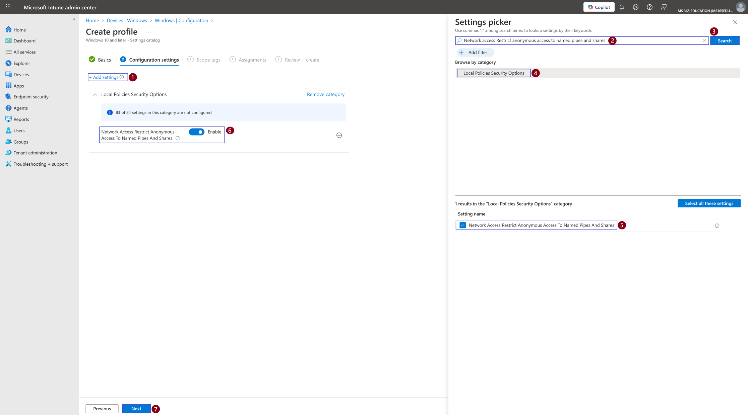Collapse the Local Policies Security Options section
This screenshot has width=748, height=415.
tap(95, 94)
